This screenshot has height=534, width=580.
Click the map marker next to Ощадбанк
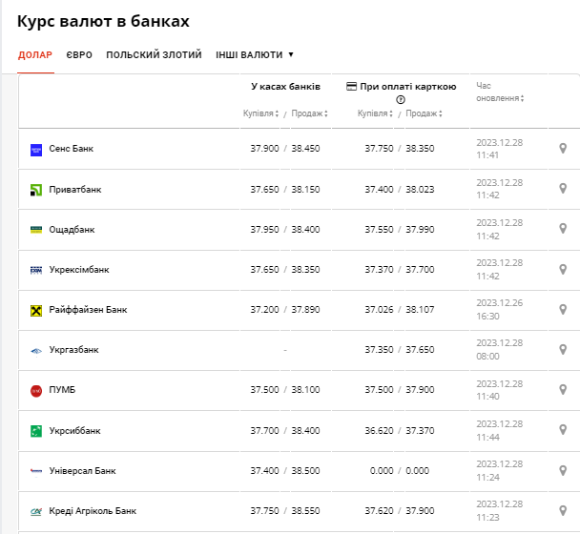click(x=563, y=229)
